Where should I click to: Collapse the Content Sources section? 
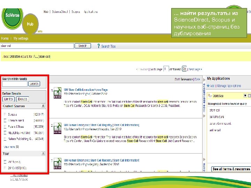43,106
